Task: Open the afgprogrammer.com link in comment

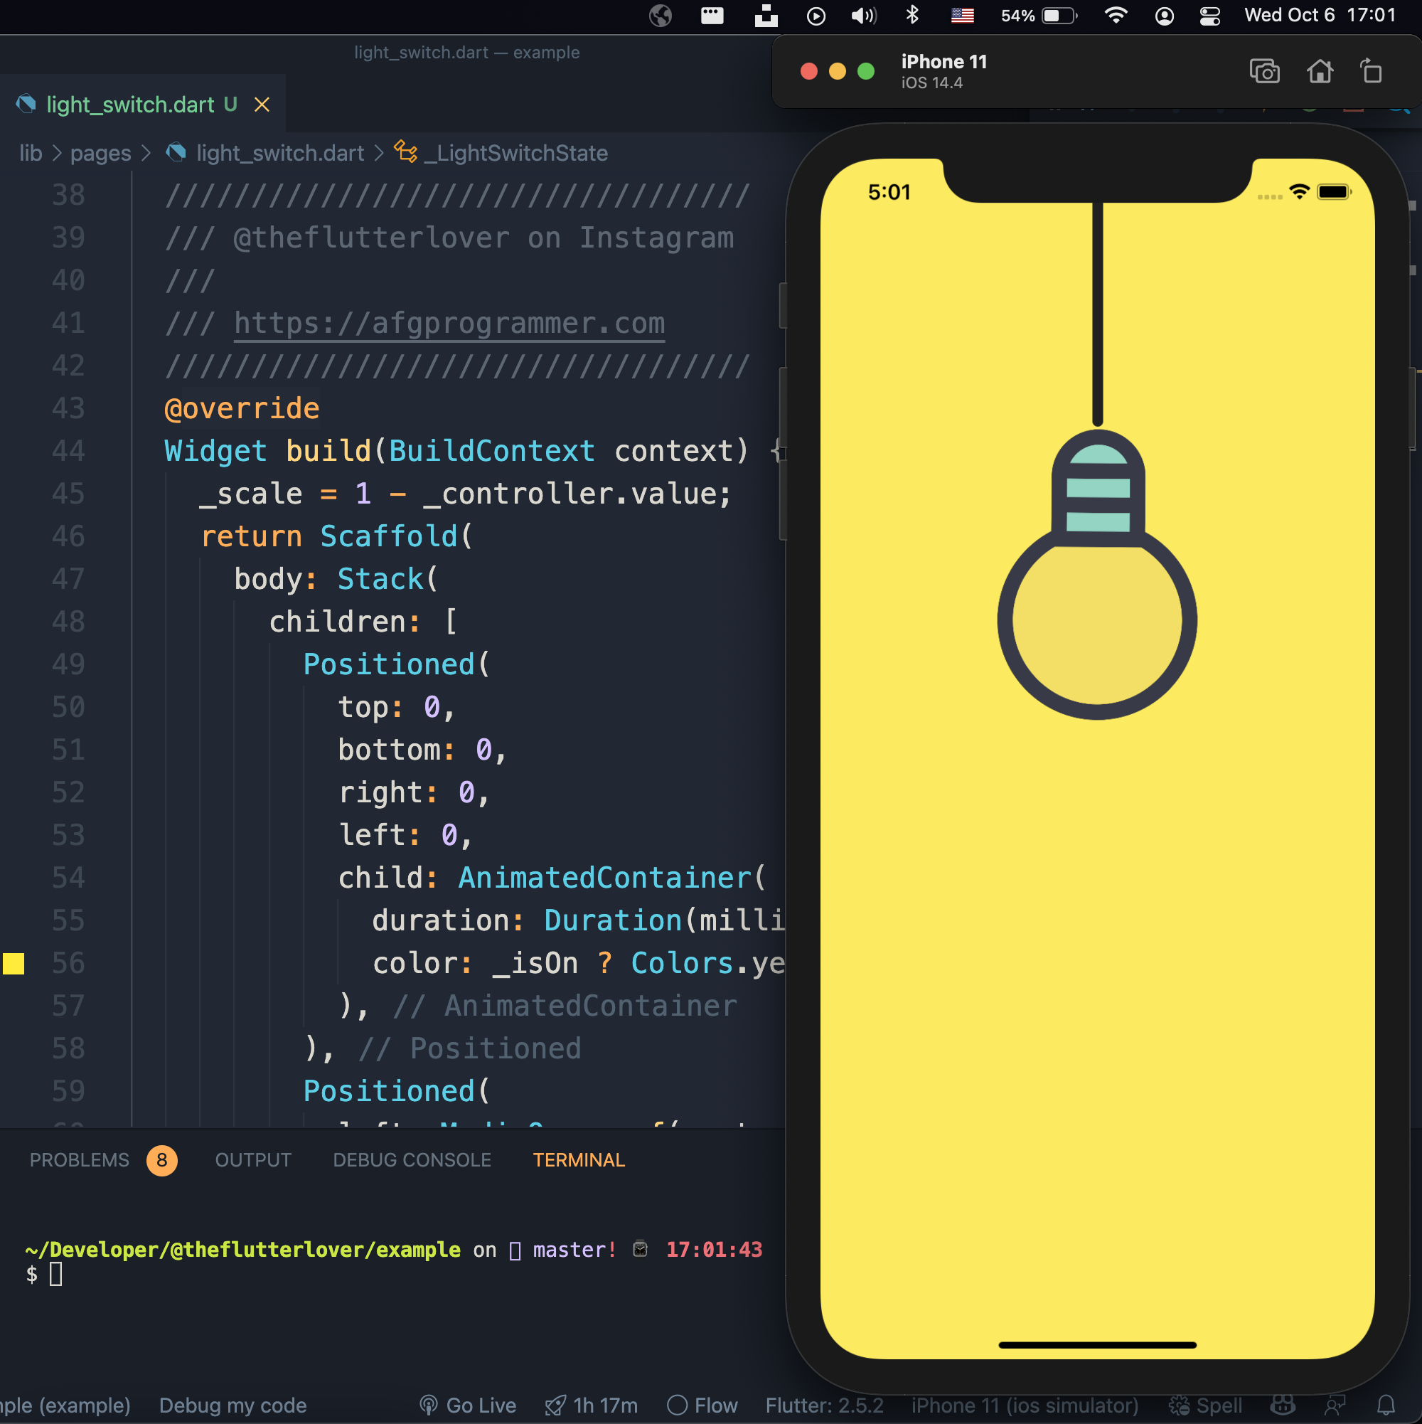Action: click(449, 324)
